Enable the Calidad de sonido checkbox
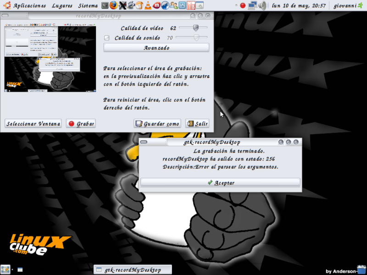The height and width of the screenshot is (275, 367). coord(107,38)
